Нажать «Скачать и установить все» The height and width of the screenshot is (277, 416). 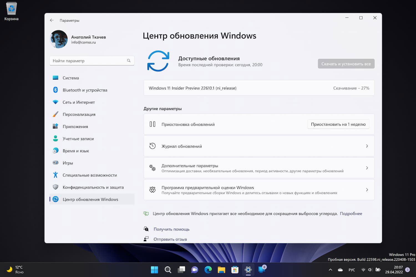[x=346, y=63]
